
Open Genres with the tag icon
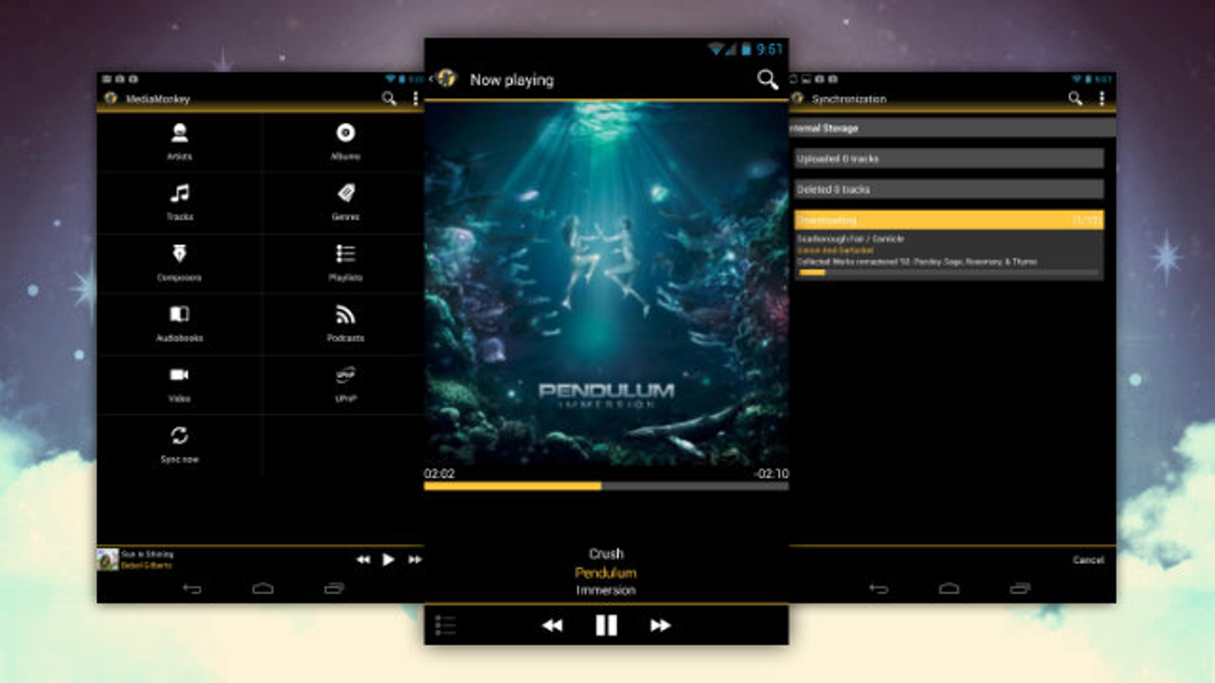[346, 203]
